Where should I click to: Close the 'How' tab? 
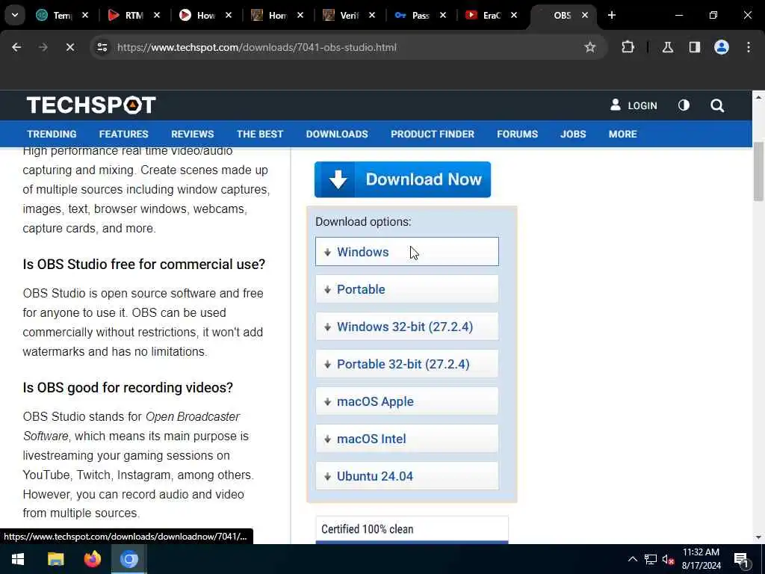point(229,15)
